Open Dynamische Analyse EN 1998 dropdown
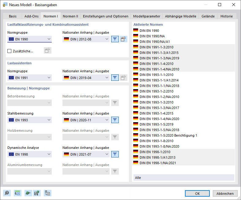Viewport: 241px width, 200px height. coord(29,154)
